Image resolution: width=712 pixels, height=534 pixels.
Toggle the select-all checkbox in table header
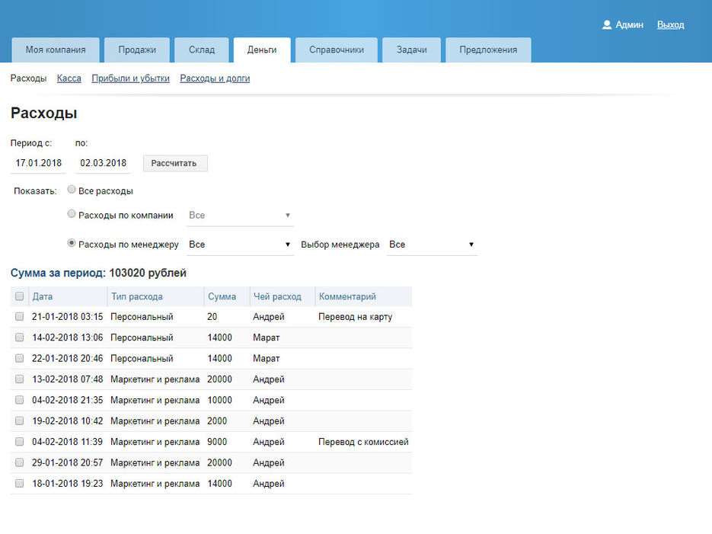tap(20, 297)
